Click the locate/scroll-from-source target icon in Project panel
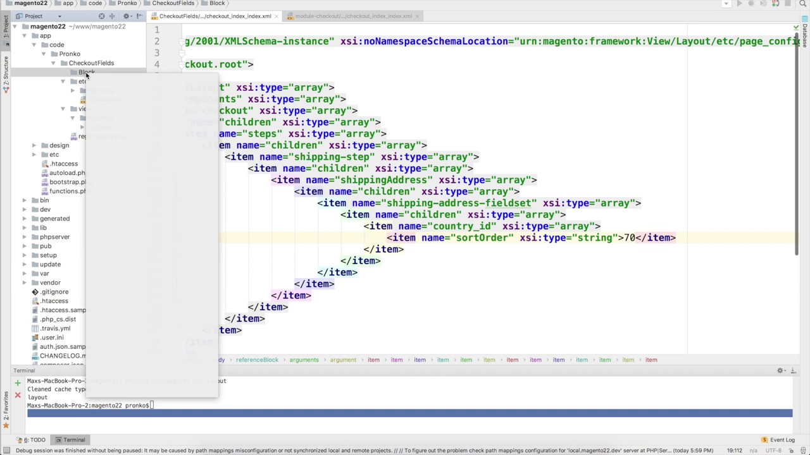The image size is (810, 455). (x=101, y=16)
